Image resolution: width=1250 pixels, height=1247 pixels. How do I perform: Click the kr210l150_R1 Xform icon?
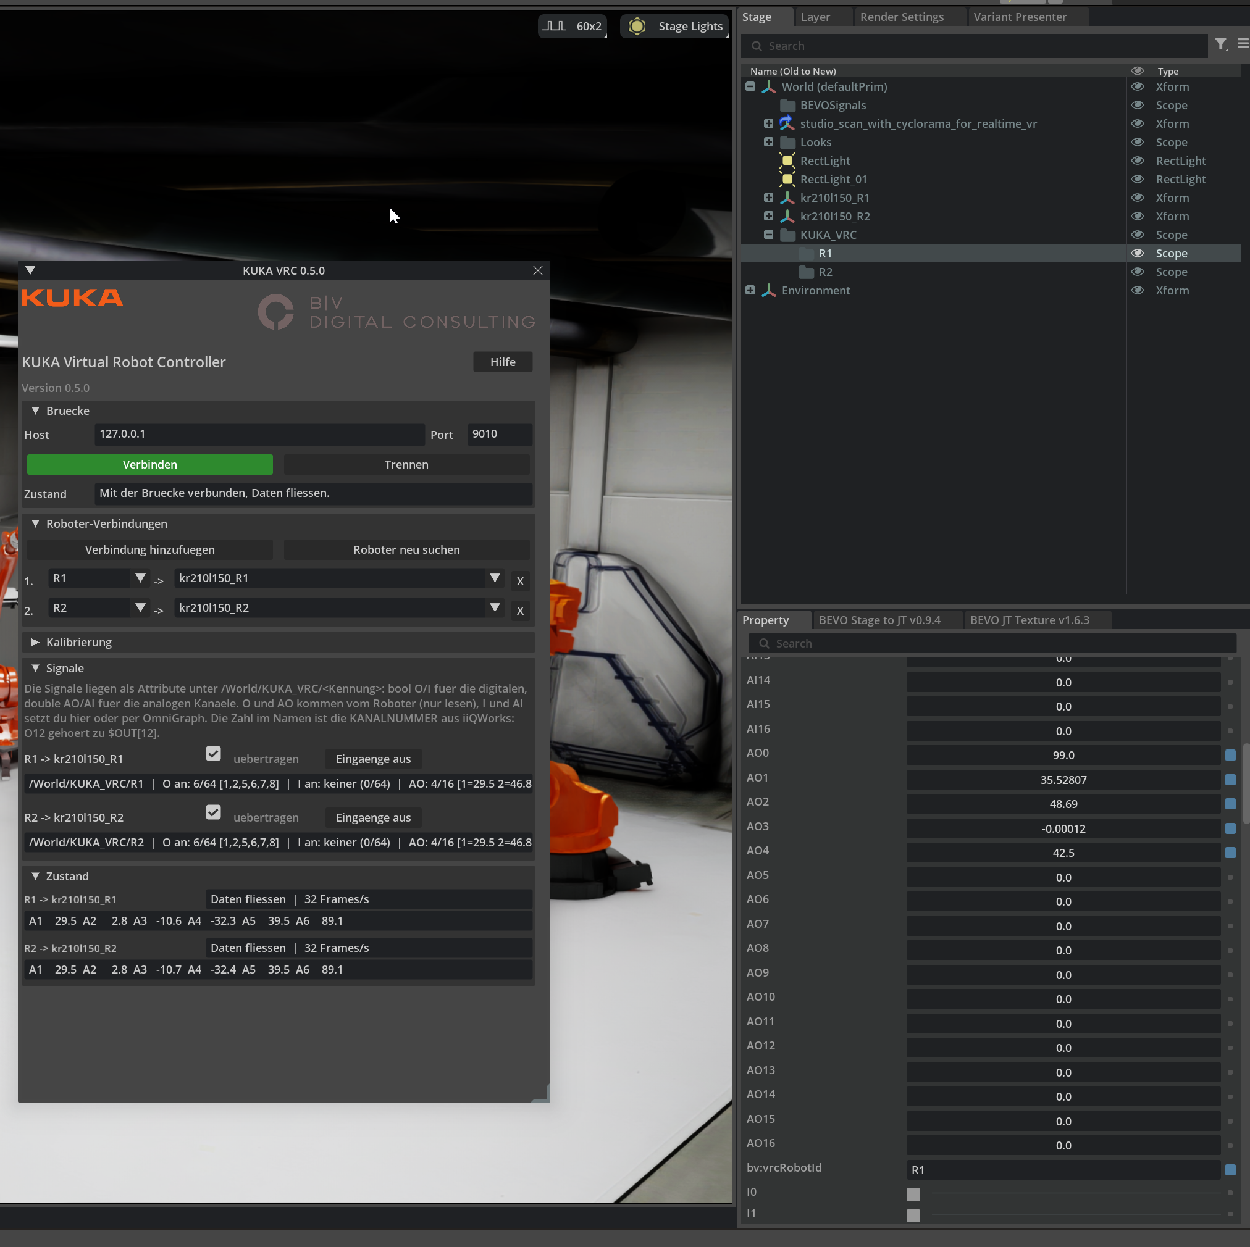click(x=787, y=198)
